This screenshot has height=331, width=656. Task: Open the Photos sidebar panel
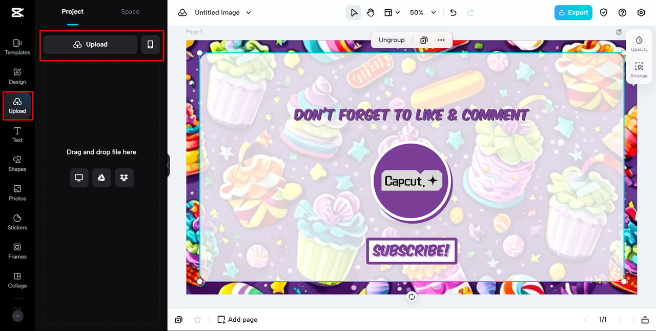click(x=17, y=193)
